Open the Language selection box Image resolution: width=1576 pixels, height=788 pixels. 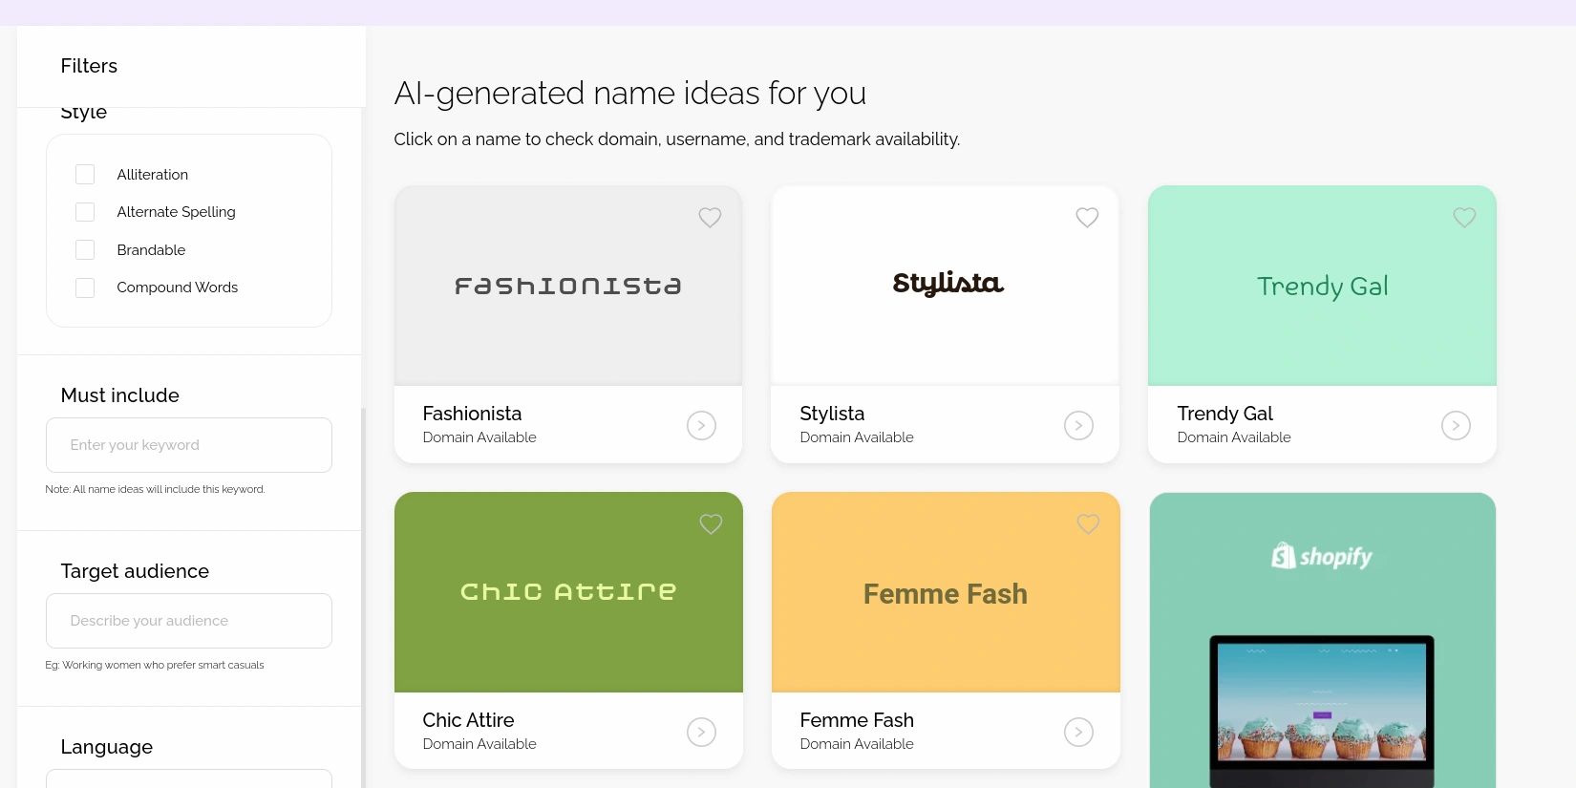[189, 778]
